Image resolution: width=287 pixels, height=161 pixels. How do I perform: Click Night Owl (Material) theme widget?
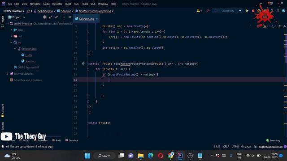(271, 147)
